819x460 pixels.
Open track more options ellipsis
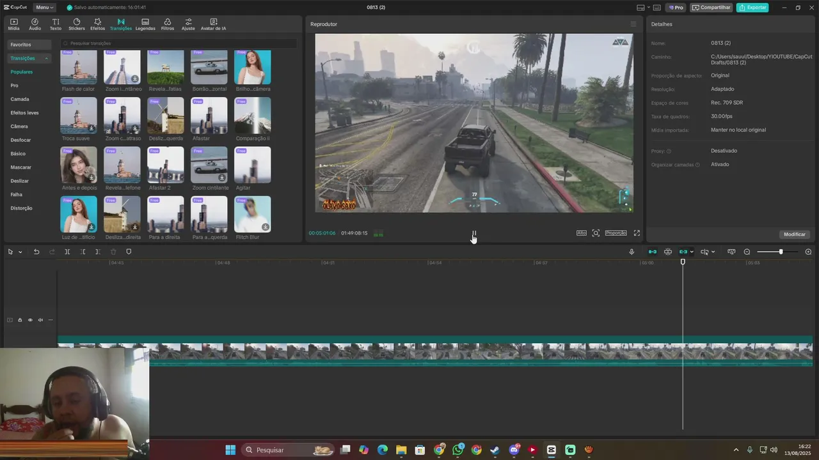coord(51,320)
